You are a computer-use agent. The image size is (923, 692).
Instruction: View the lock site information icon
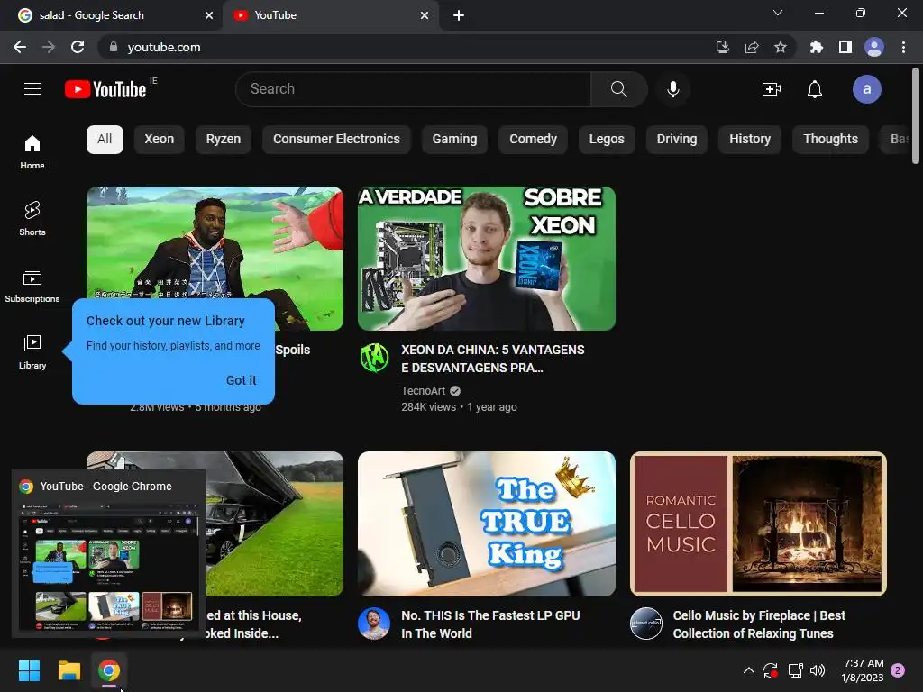(114, 47)
